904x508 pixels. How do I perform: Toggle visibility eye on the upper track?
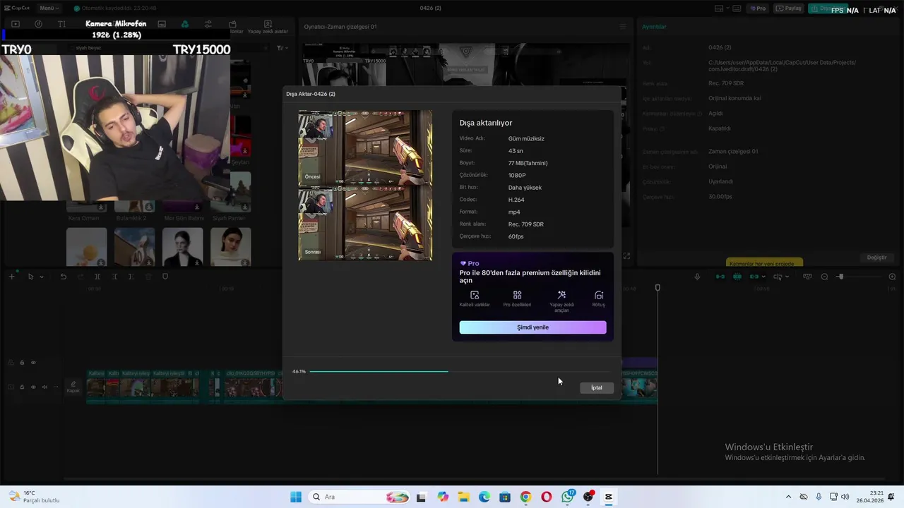coord(33,363)
